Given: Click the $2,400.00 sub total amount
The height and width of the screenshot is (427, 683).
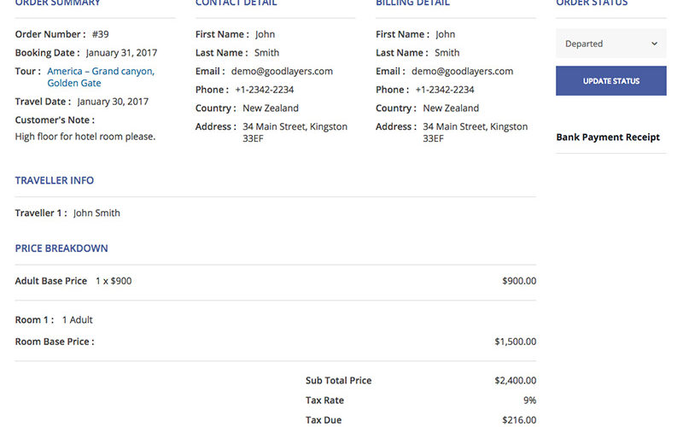Looking at the screenshot, I should (x=515, y=381).
